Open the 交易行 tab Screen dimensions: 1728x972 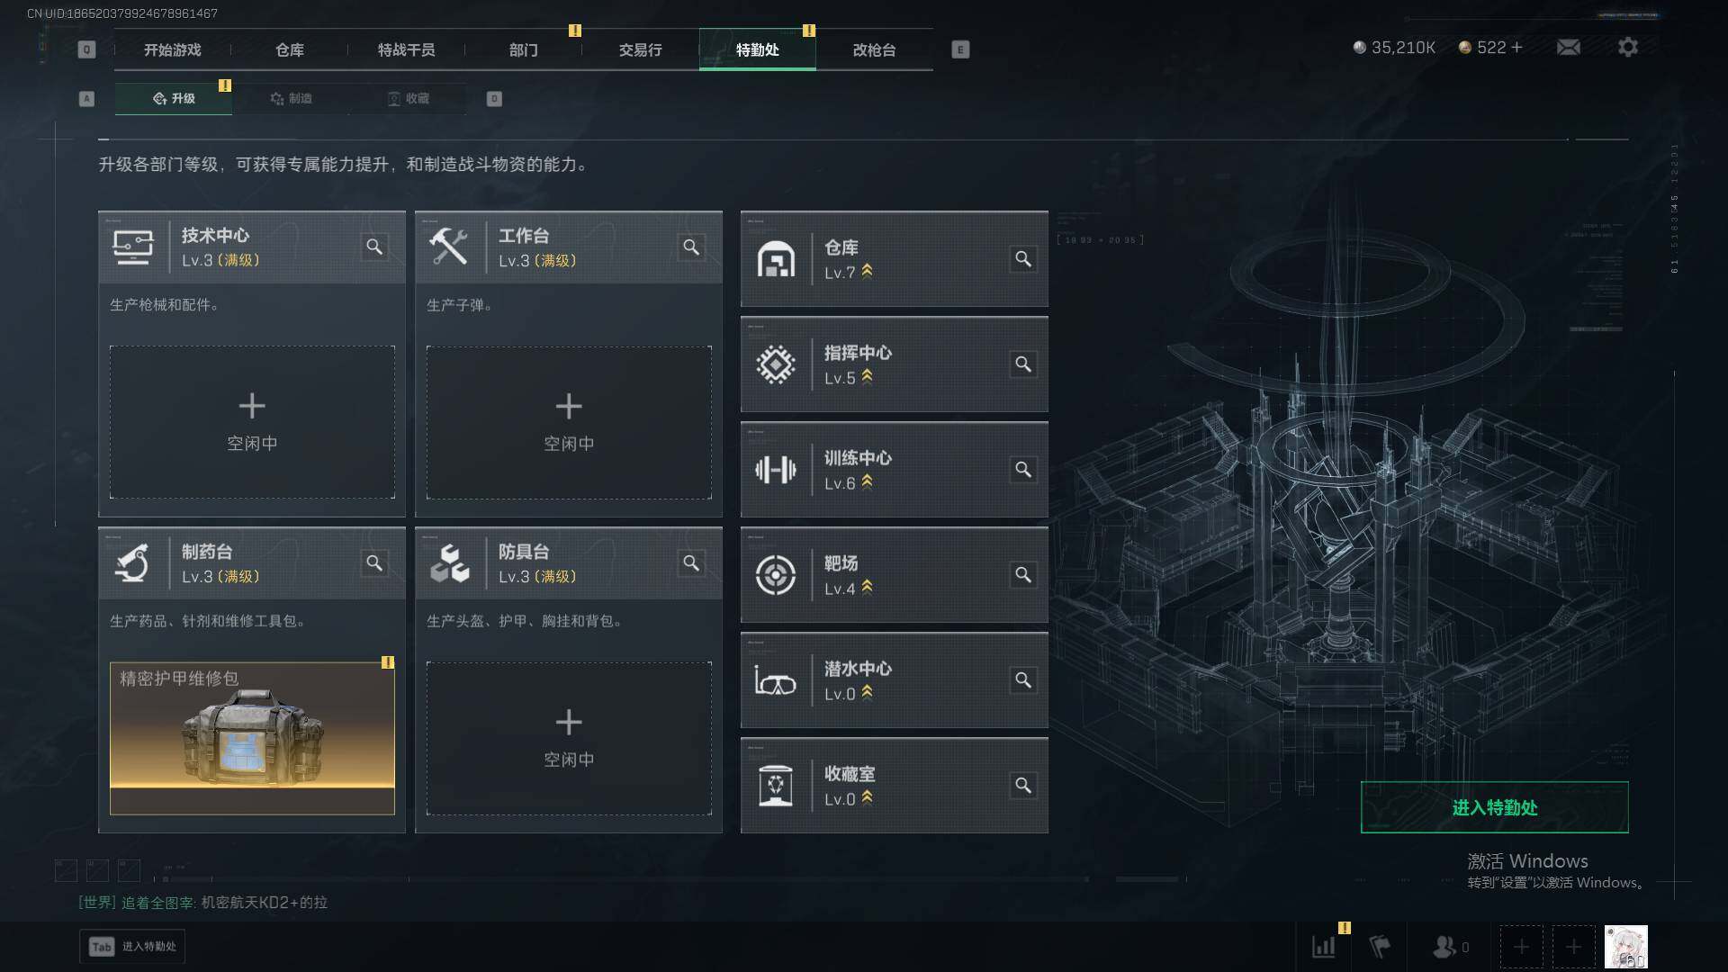click(x=640, y=49)
